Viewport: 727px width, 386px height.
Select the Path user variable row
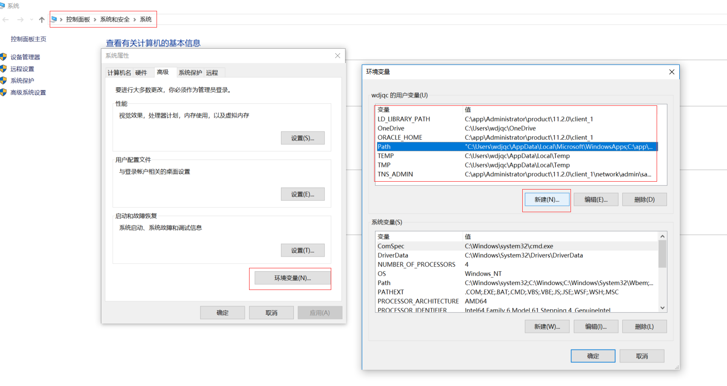517,147
